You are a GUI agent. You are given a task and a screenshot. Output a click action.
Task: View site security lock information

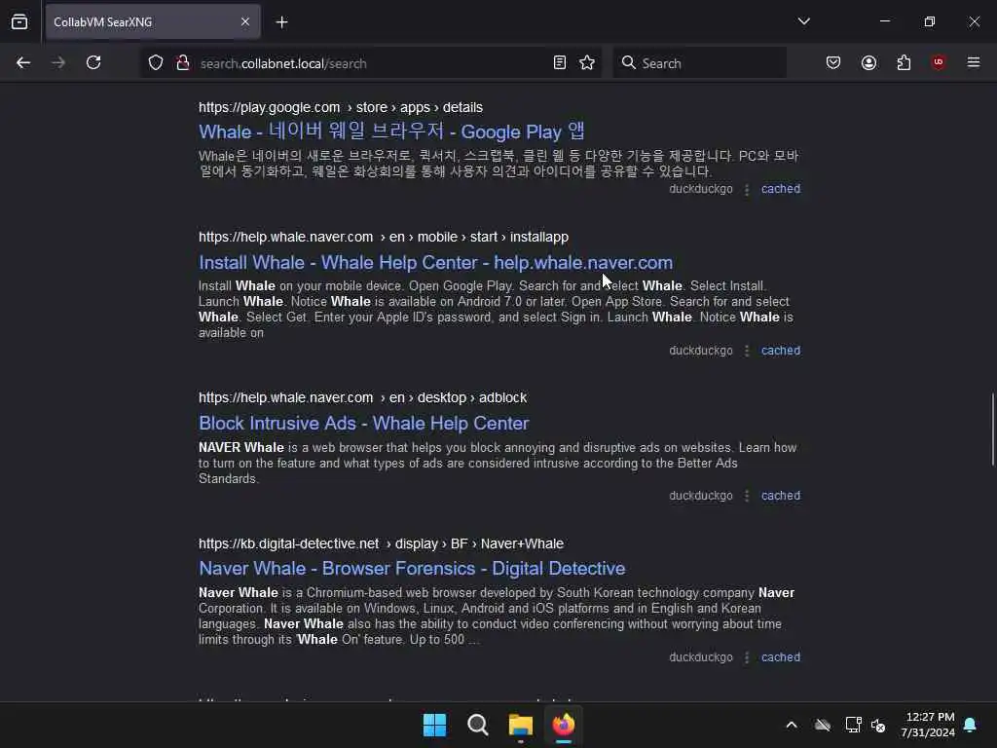coord(183,63)
